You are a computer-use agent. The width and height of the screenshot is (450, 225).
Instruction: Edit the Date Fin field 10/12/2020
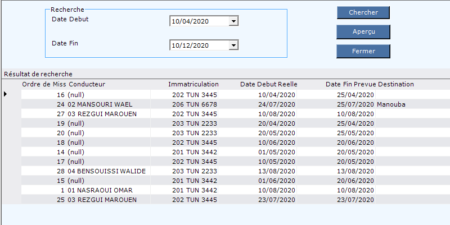coord(200,45)
